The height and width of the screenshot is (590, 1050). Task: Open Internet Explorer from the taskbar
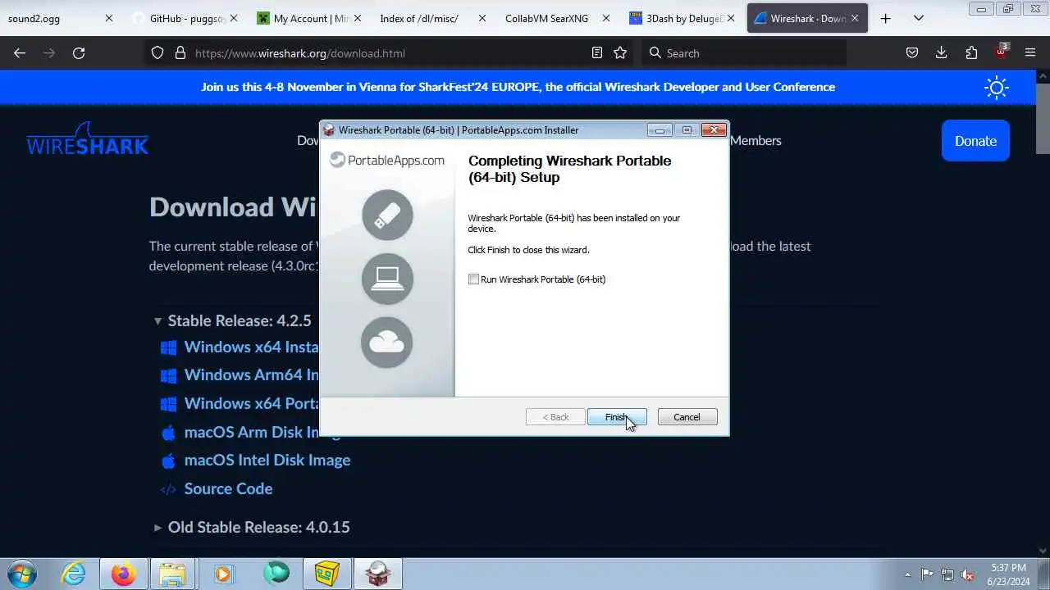(x=74, y=574)
